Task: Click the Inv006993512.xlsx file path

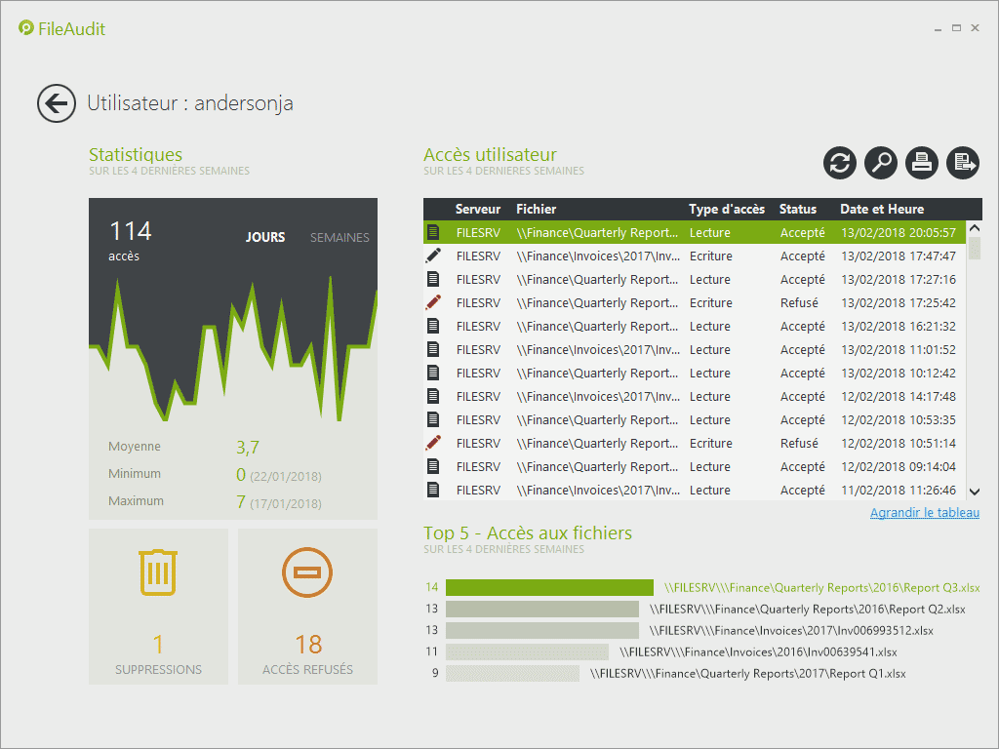Action: [x=791, y=631]
